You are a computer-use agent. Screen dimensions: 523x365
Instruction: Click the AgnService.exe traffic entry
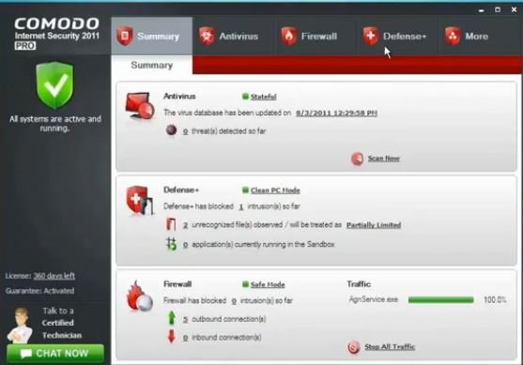pos(374,299)
